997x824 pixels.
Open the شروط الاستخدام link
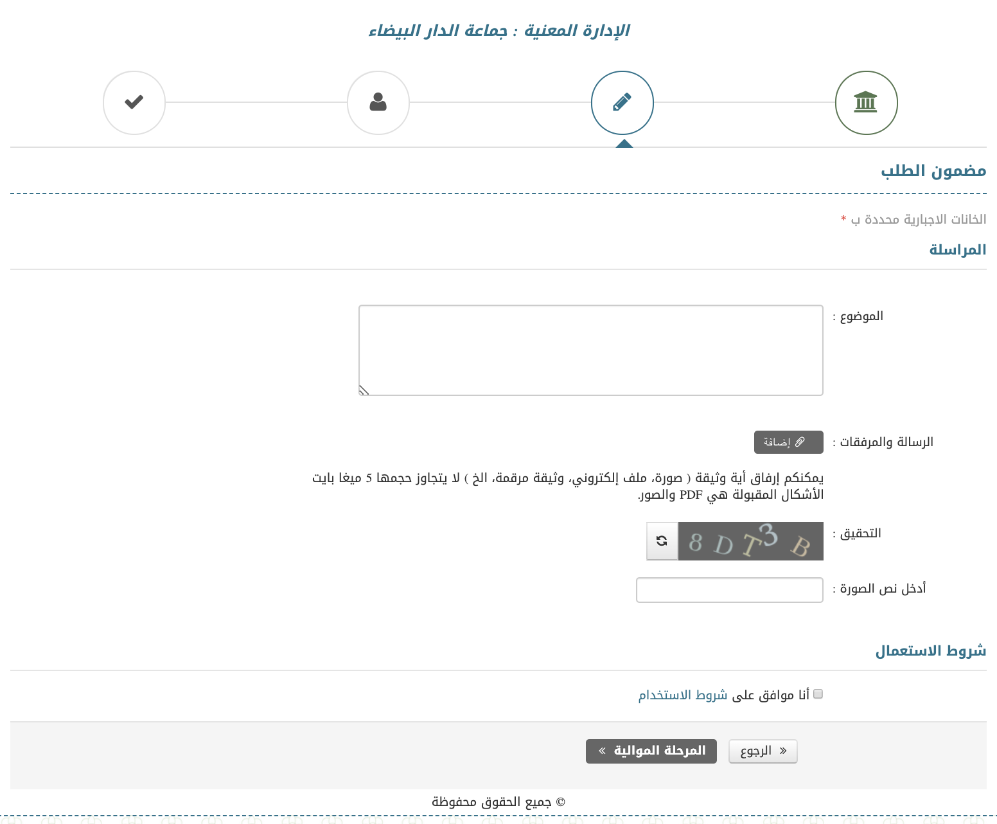tap(683, 695)
